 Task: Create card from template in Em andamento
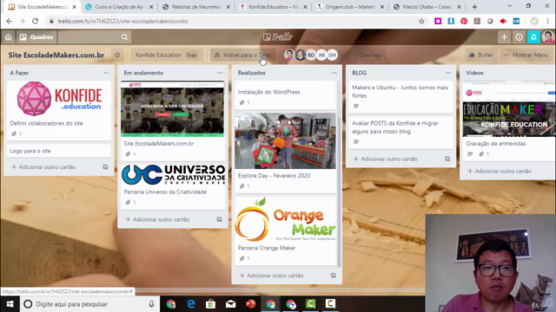click(220, 219)
